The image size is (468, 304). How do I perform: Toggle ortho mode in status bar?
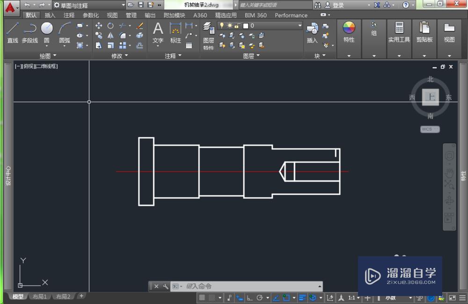click(x=249, y=298)
